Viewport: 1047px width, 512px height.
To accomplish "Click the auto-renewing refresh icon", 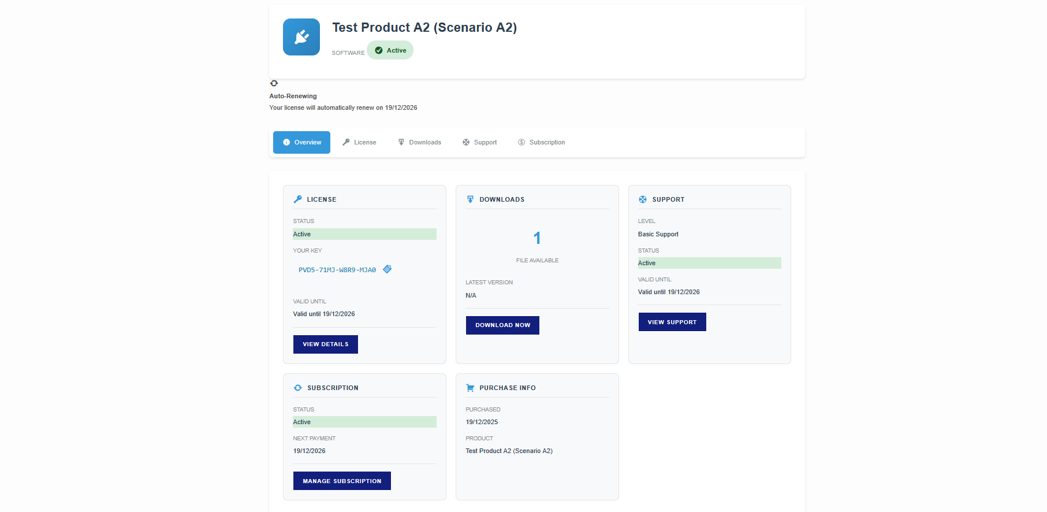I will [x=274, y=83].
